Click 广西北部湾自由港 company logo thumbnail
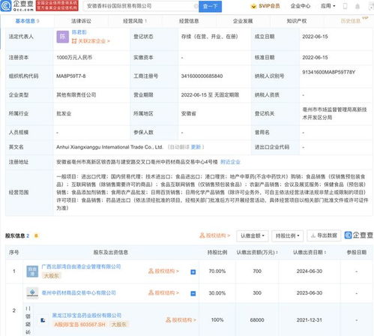This screenshot has width=374, height=336. 32,271
